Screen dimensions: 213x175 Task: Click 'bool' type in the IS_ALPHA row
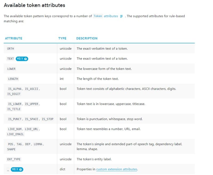pos(63,89)
